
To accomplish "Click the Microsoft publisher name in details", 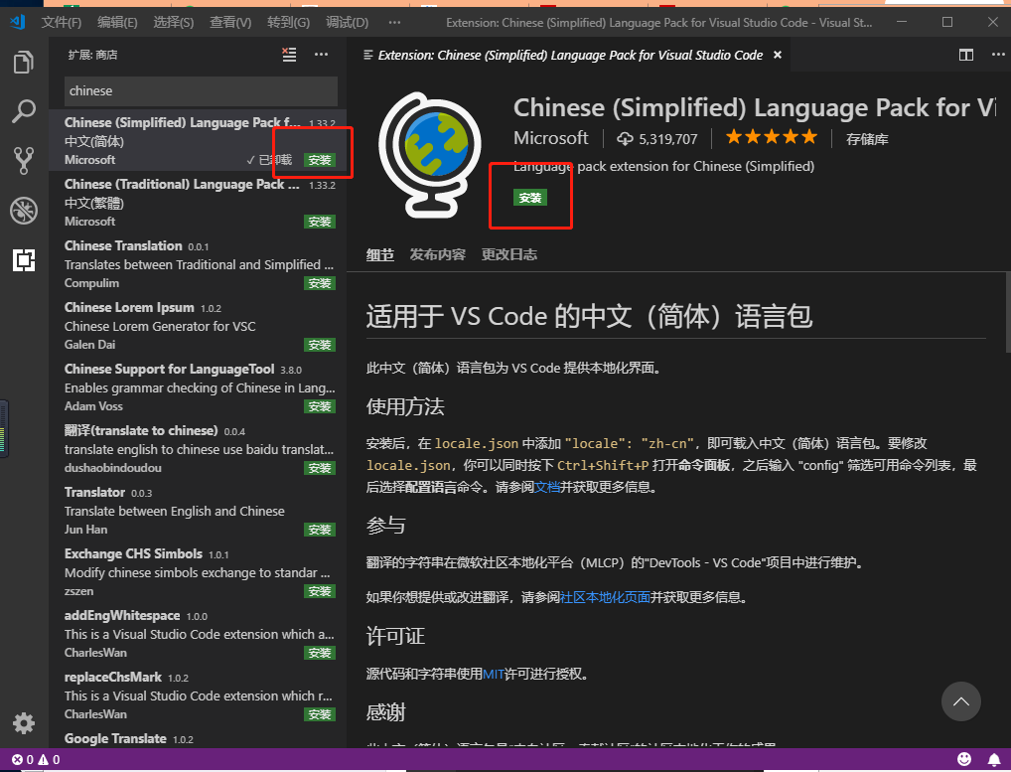I will pos(550,138).
